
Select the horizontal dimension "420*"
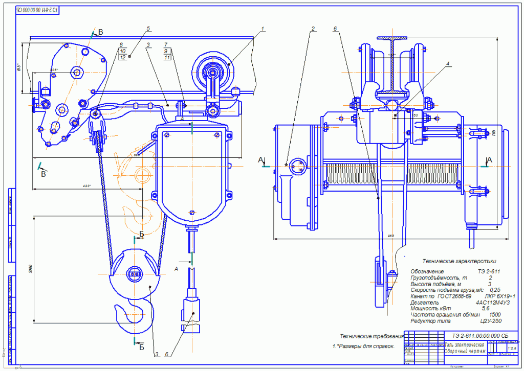tap(87, 186)
